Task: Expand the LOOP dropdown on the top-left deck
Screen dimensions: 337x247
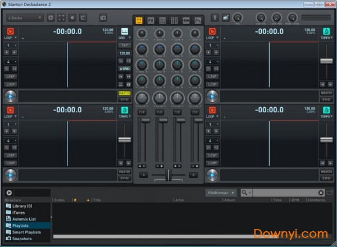Action: [11, 38]
